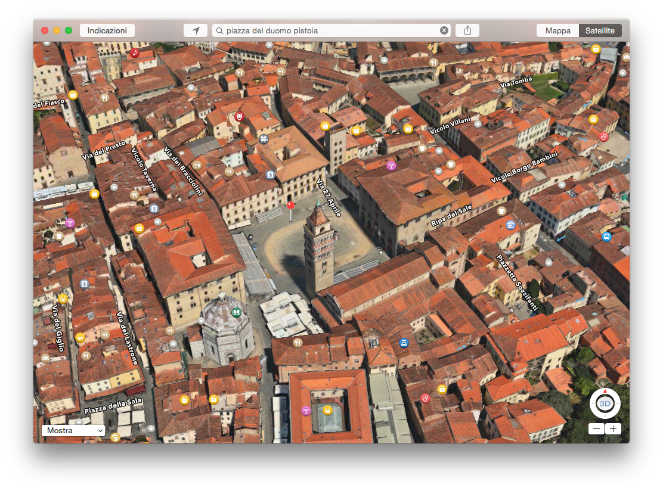Zoom in with the plus button
The width and height of the screenshot is (663, 491).
coord(613,428)
